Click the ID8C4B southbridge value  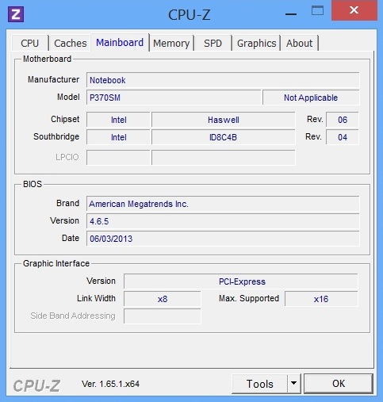[x=224, y=137]
